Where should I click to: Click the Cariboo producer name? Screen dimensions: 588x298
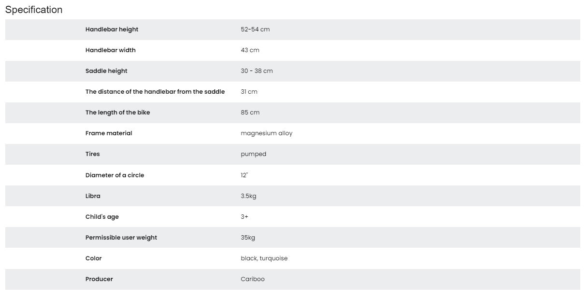[x=253, y=279]
